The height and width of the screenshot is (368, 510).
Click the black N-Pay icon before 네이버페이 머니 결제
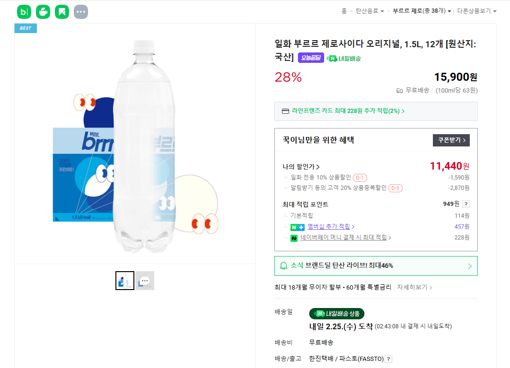click(x=295, y=238)
